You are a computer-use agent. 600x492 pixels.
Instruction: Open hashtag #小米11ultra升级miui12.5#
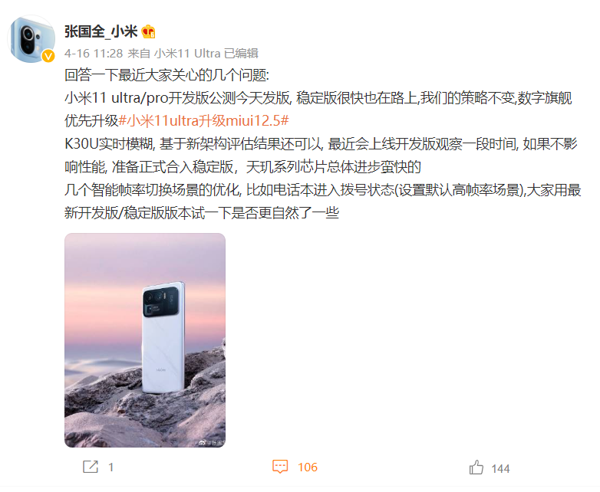203,121
